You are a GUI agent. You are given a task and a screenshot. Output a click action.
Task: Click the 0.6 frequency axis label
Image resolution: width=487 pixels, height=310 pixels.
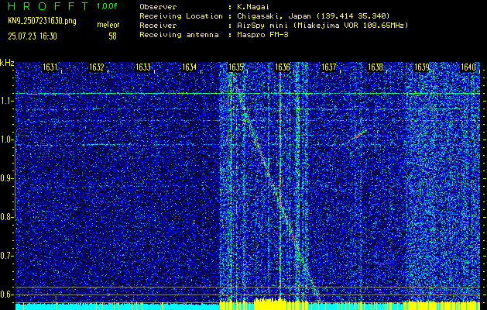[6, 294]
